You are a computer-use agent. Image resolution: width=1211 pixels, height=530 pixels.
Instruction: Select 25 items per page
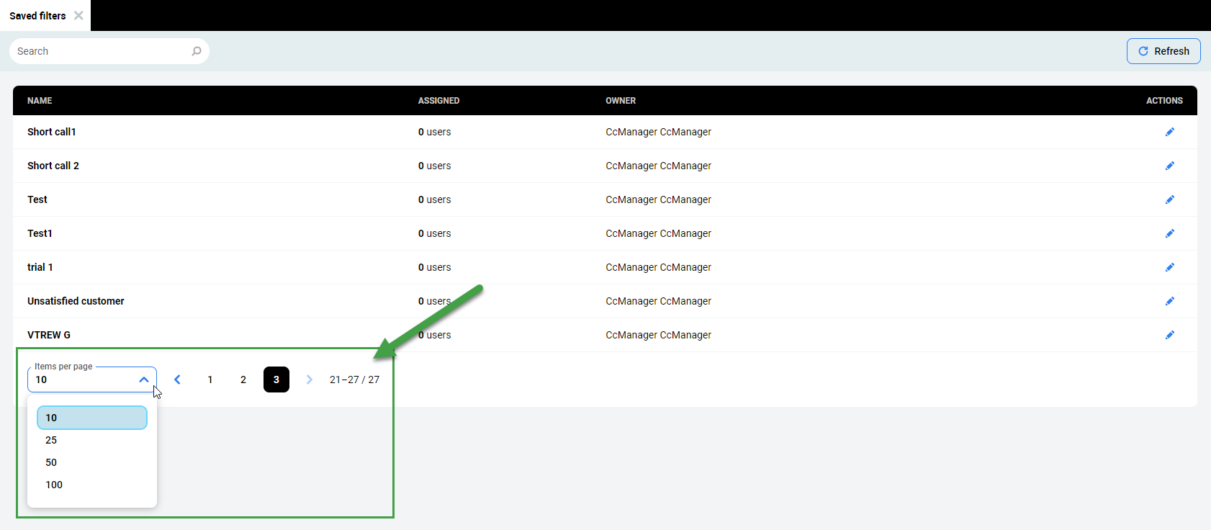[51, 440]
